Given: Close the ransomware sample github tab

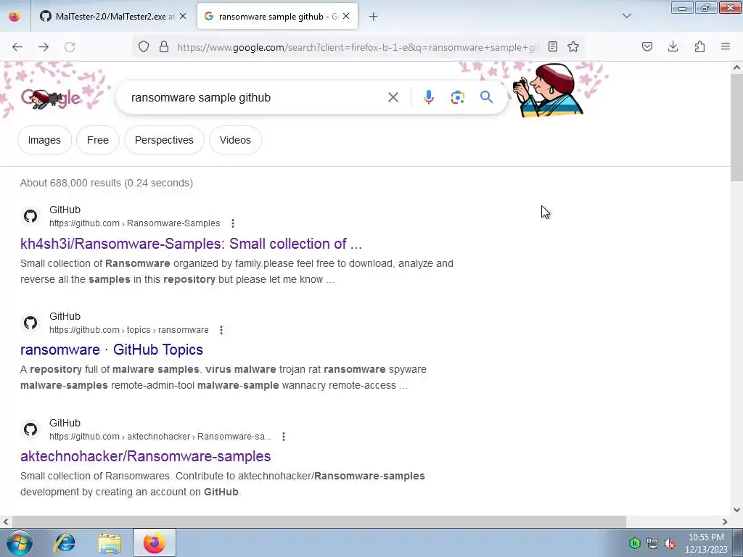Looking at the screenshot, I should tap(346, 16).
